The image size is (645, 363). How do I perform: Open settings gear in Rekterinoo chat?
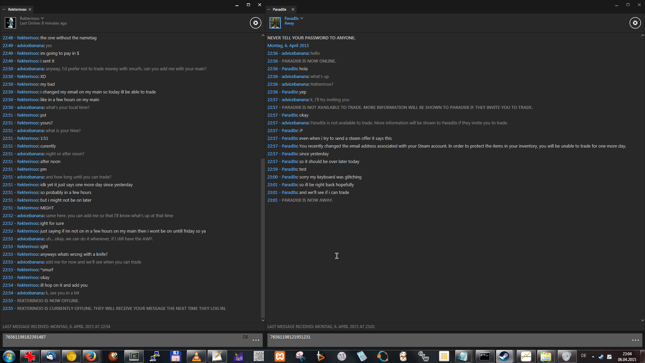point(255,23)
